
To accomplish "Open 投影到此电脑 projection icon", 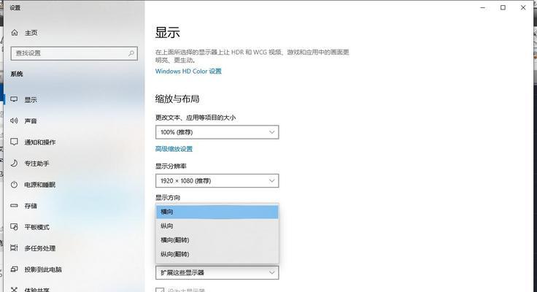I will coord(14,269).
